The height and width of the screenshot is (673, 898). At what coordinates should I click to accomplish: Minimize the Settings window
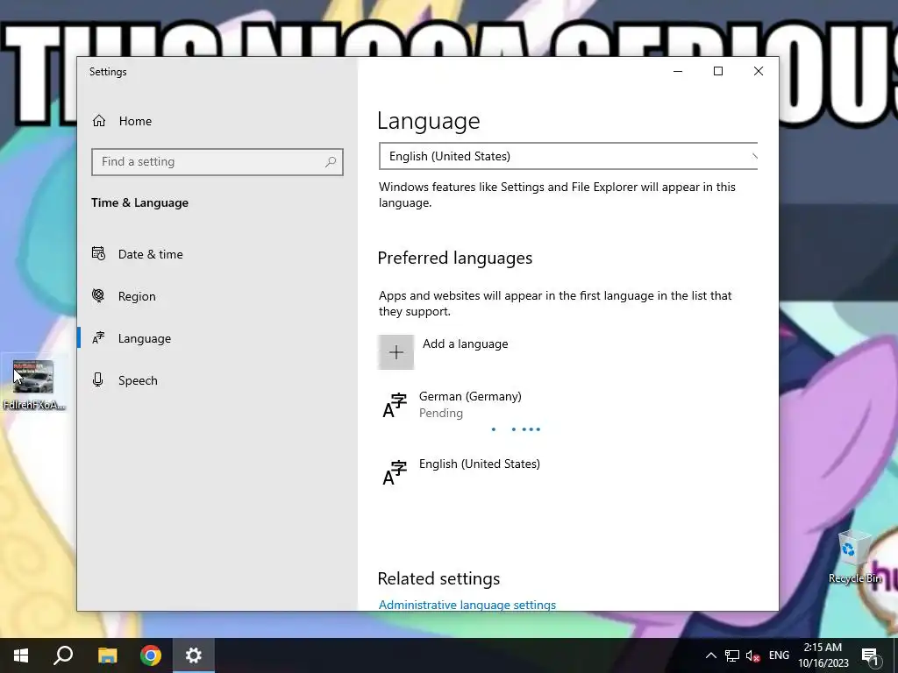678,71
